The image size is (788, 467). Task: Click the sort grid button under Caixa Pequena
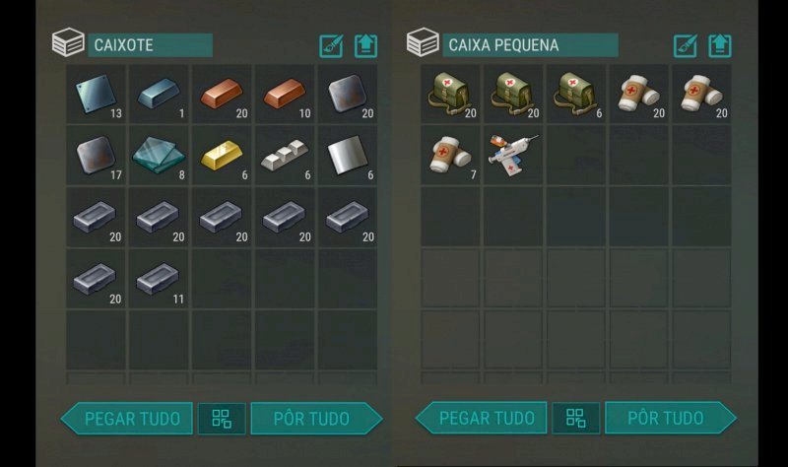[x=576, y=418]
